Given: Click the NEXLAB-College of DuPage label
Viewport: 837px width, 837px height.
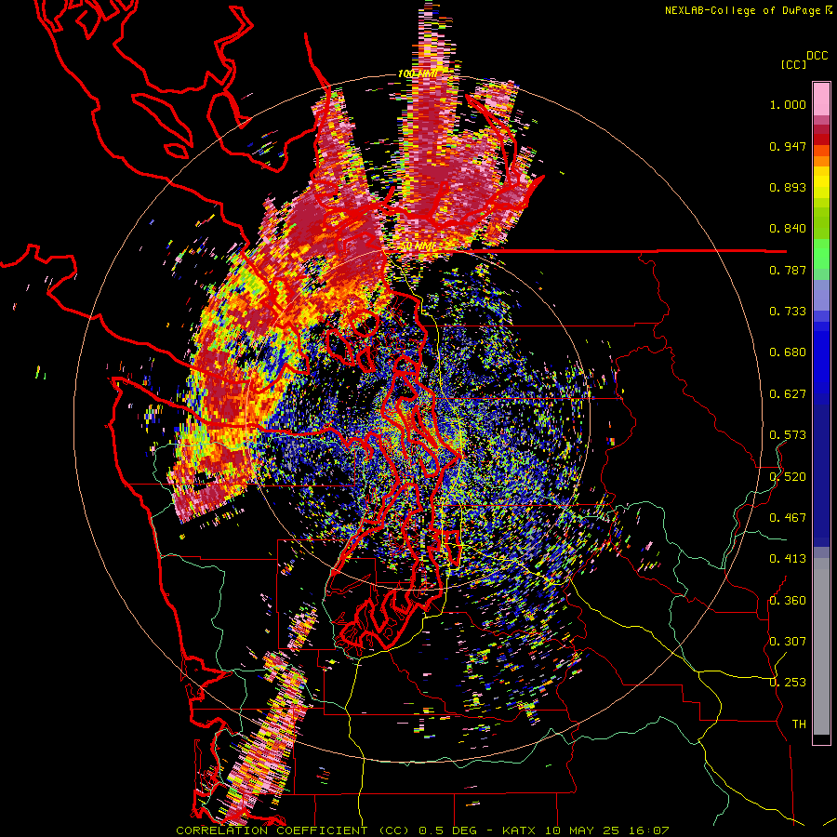Looking at the screenshot, I should (x=744, y=10).
